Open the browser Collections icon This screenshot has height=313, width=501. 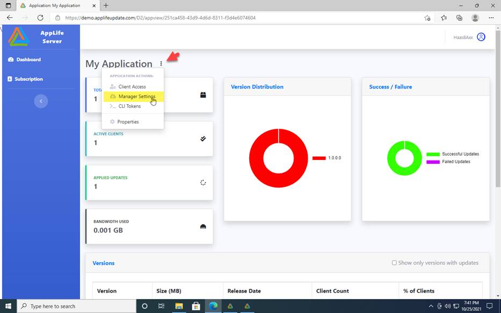459,18
